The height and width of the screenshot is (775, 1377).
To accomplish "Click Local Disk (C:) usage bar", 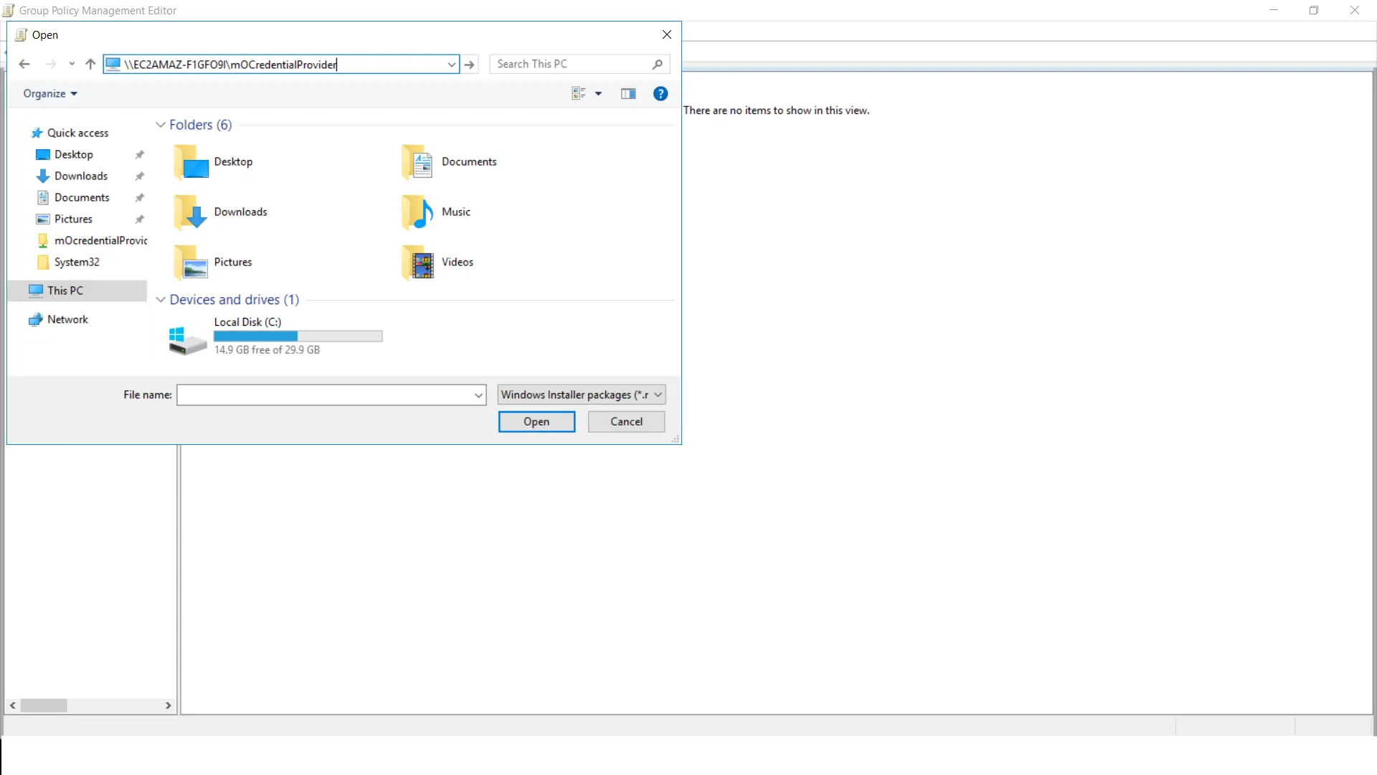I will point(298,337).
